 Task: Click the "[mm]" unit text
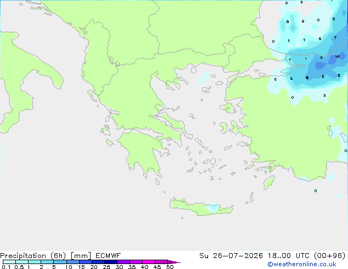click(x=81, y=256)
